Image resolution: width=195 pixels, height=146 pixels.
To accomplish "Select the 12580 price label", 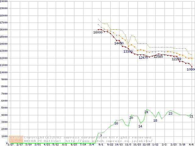I will (x=158, y=57).
